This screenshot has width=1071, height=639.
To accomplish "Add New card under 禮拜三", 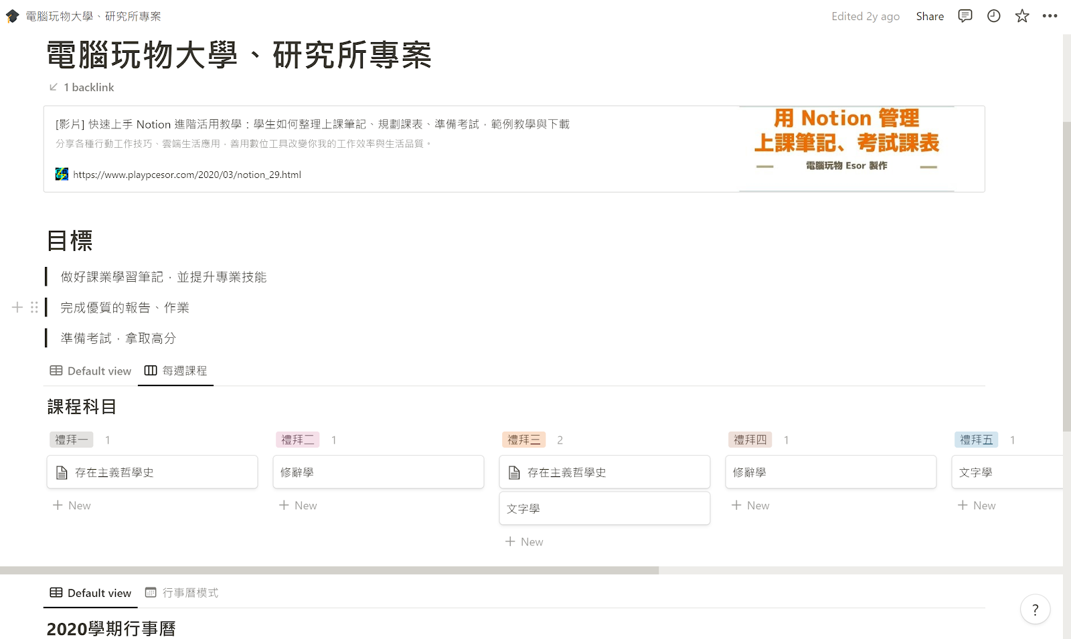I will coord(524,541).
